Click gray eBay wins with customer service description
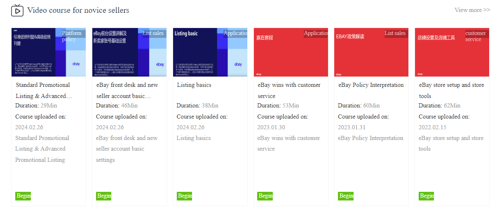Screen dimensions: 497x212 point(288,144)
